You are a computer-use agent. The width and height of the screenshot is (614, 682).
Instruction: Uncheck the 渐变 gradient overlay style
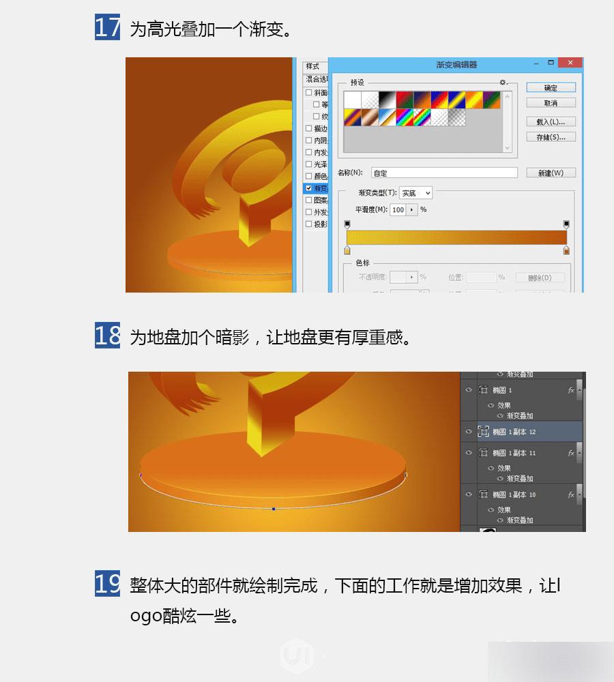310,186
